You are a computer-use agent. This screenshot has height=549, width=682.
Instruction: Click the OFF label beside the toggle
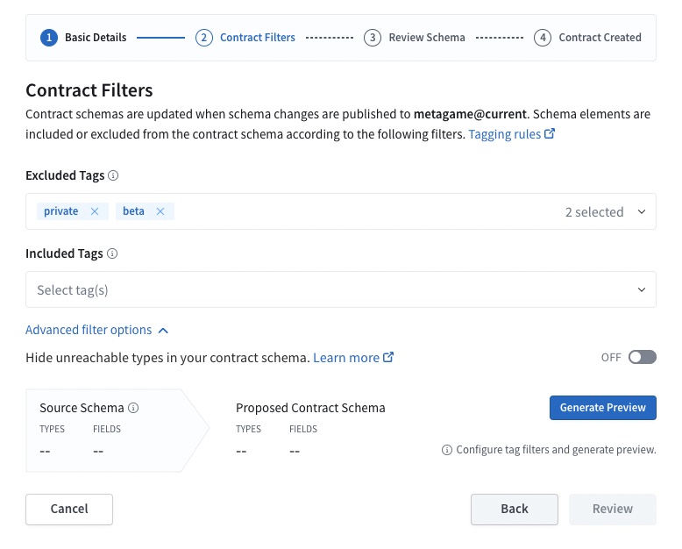[611, 358]
